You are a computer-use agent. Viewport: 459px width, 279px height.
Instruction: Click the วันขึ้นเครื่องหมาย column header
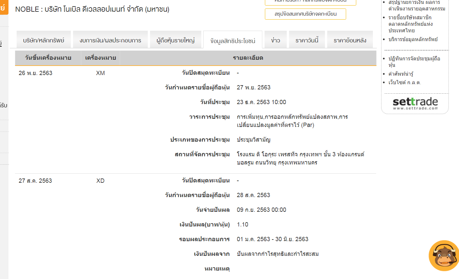point(48,58)
